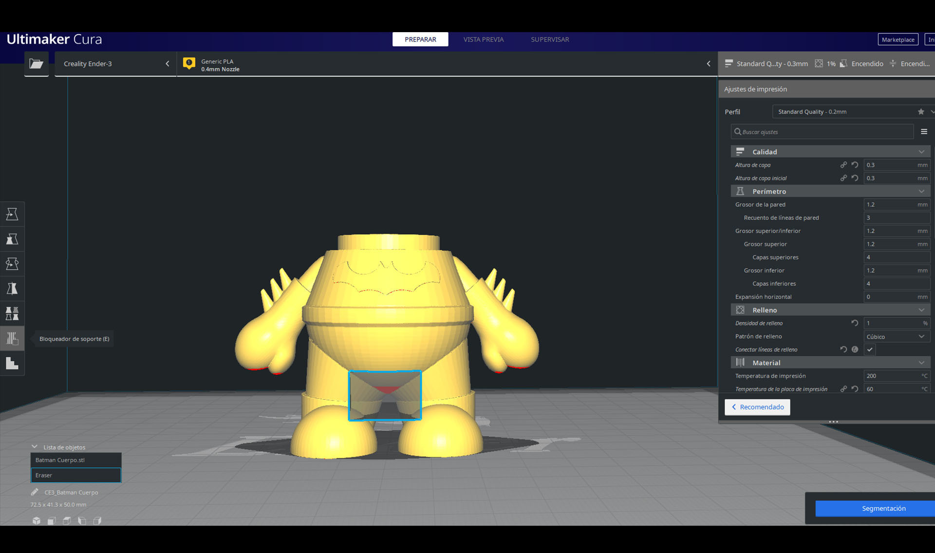935x553 pixels.
Task: Click the Standard Q...ty - 0.3mm print settings summary
Action: coord(767,64)
